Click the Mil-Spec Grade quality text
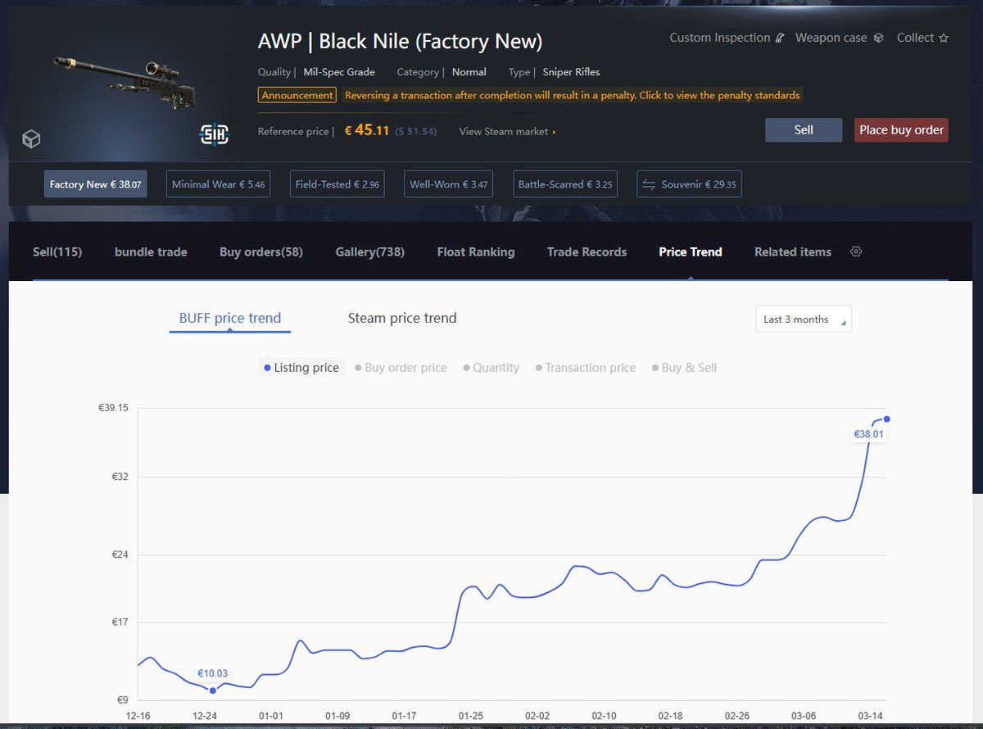This screenshot has width=983, height=729. tap(339, 72)
